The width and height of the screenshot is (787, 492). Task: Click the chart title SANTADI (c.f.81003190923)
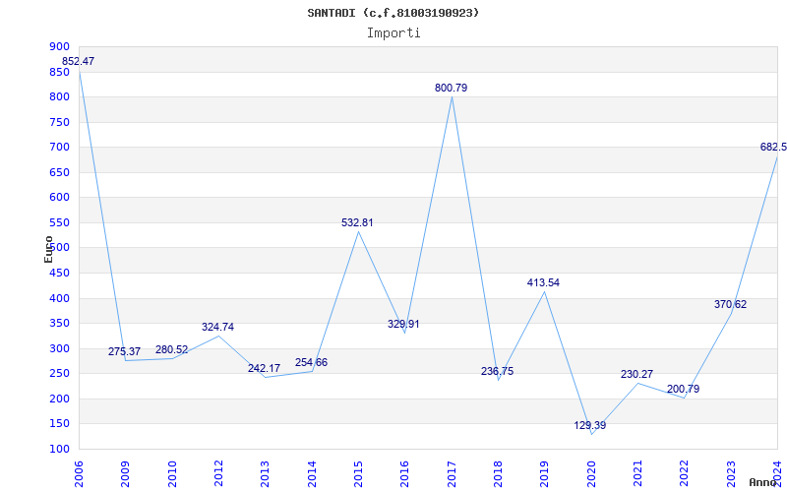393,13
